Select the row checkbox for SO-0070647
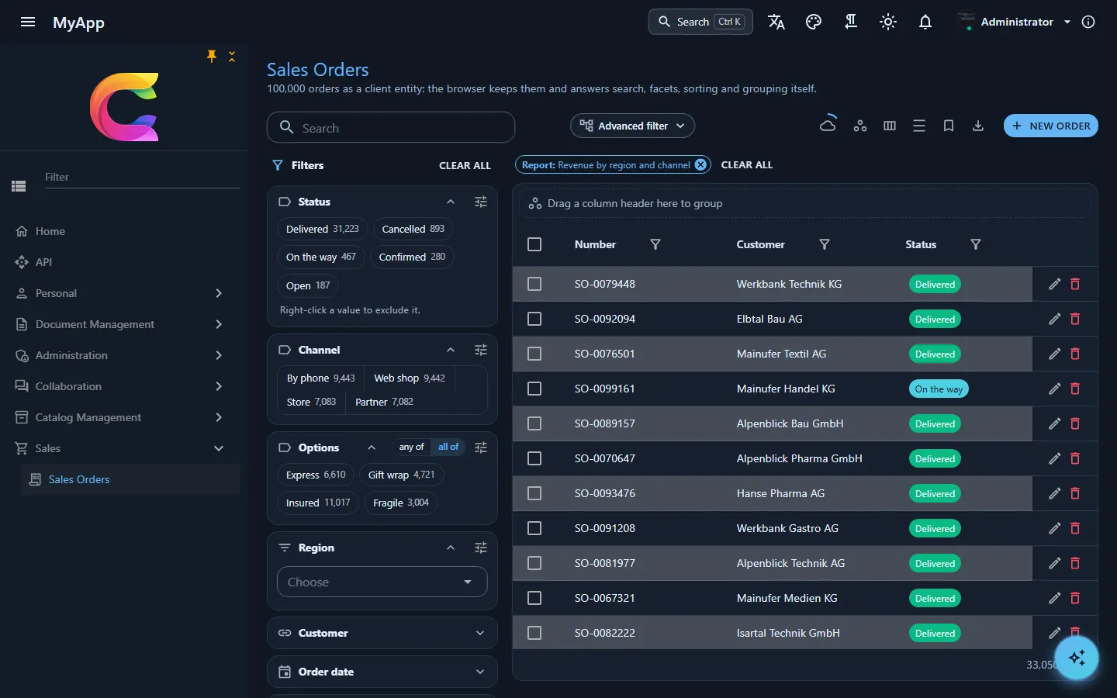The width and height of the screenshot is (1117, 698). click(534, 458)
